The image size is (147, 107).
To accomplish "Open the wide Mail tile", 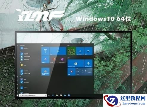I will click(x=58, y=51).
